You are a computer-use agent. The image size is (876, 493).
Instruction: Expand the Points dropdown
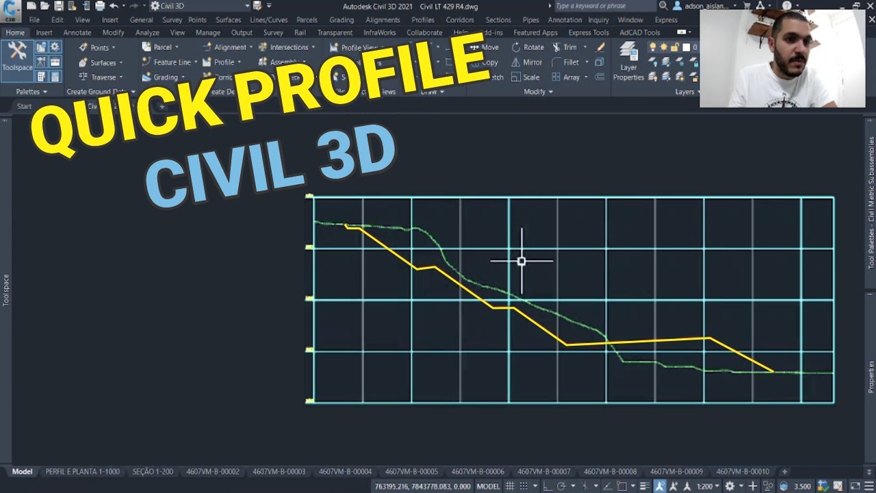click(x=114, y=48)
